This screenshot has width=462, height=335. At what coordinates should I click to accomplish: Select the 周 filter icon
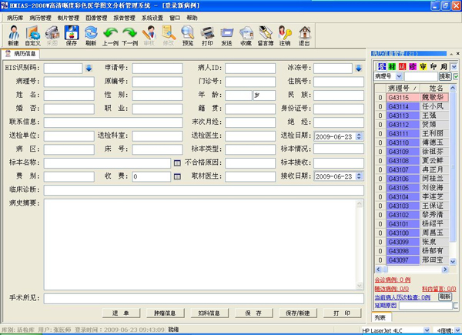444,67
